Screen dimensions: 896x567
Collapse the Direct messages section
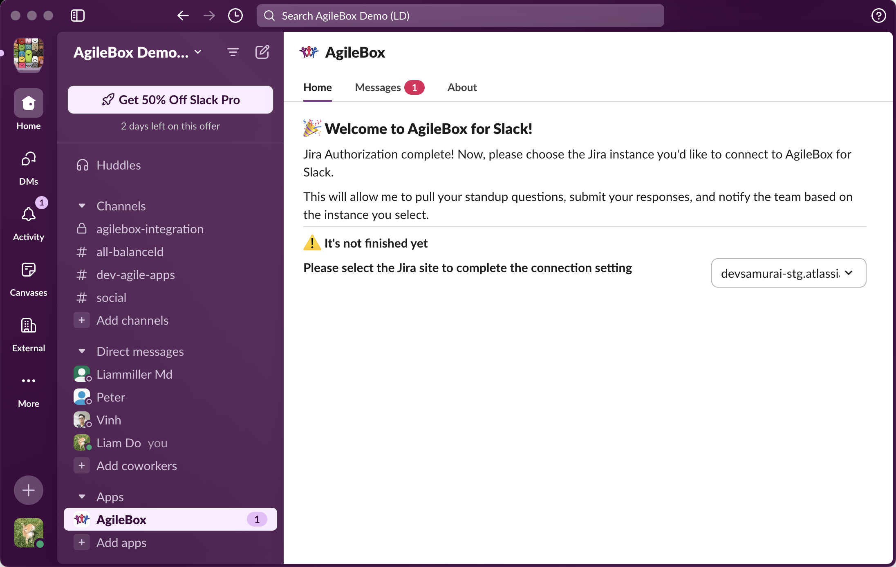click(x=82, y=351)
